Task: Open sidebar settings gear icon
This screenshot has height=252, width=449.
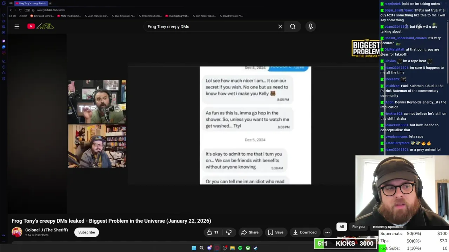Action: tap(4, 78)
